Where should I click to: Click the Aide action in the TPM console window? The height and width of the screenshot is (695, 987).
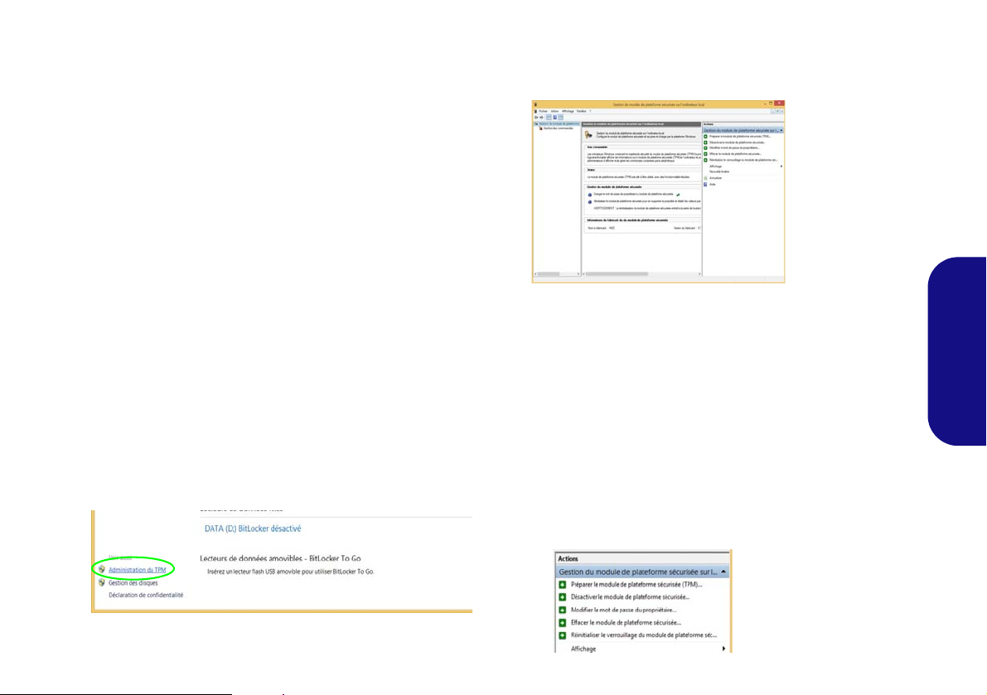(713, 184)
